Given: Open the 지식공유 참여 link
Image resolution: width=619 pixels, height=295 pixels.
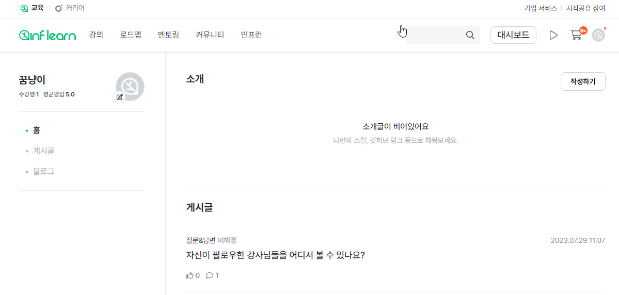Looking at the screenshot, I should (x=585, y=8).
